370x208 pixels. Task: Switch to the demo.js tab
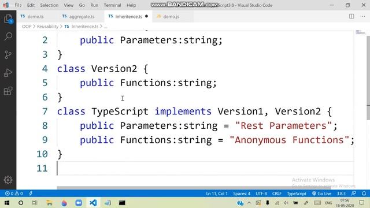click(171, 16)
